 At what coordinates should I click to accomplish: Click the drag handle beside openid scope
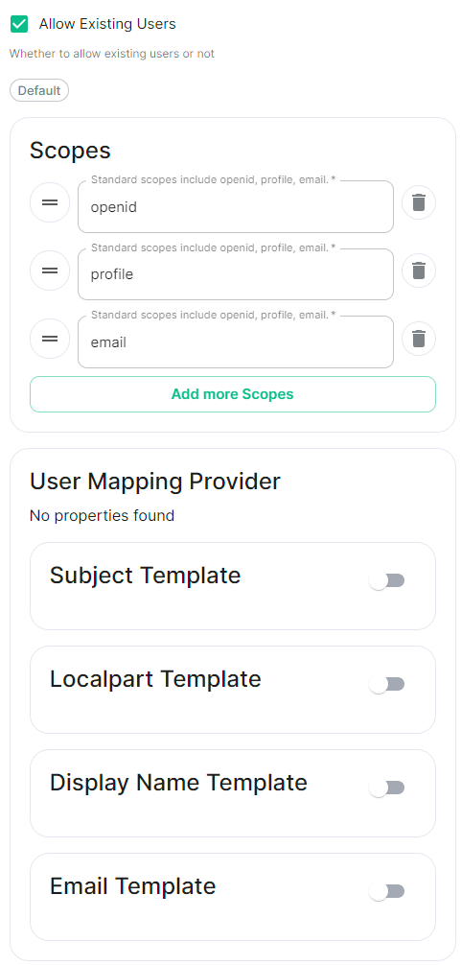tap(50, 202)
